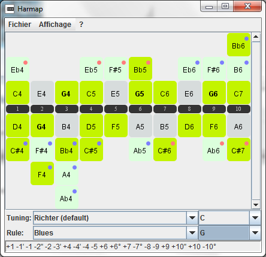Click the vertical scrollbar down arrow

(x=256, y=205)
